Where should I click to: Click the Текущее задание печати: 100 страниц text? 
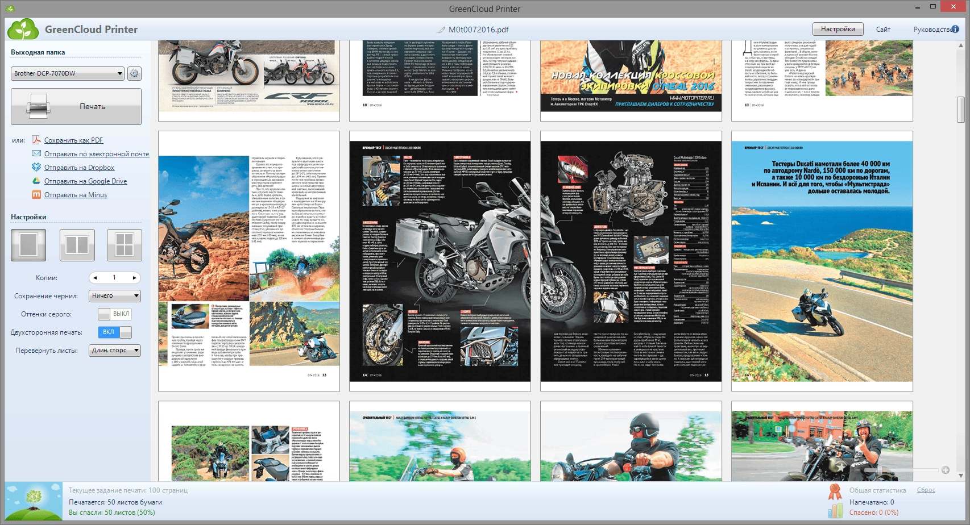pyautogui.click(x=128, y=490)
